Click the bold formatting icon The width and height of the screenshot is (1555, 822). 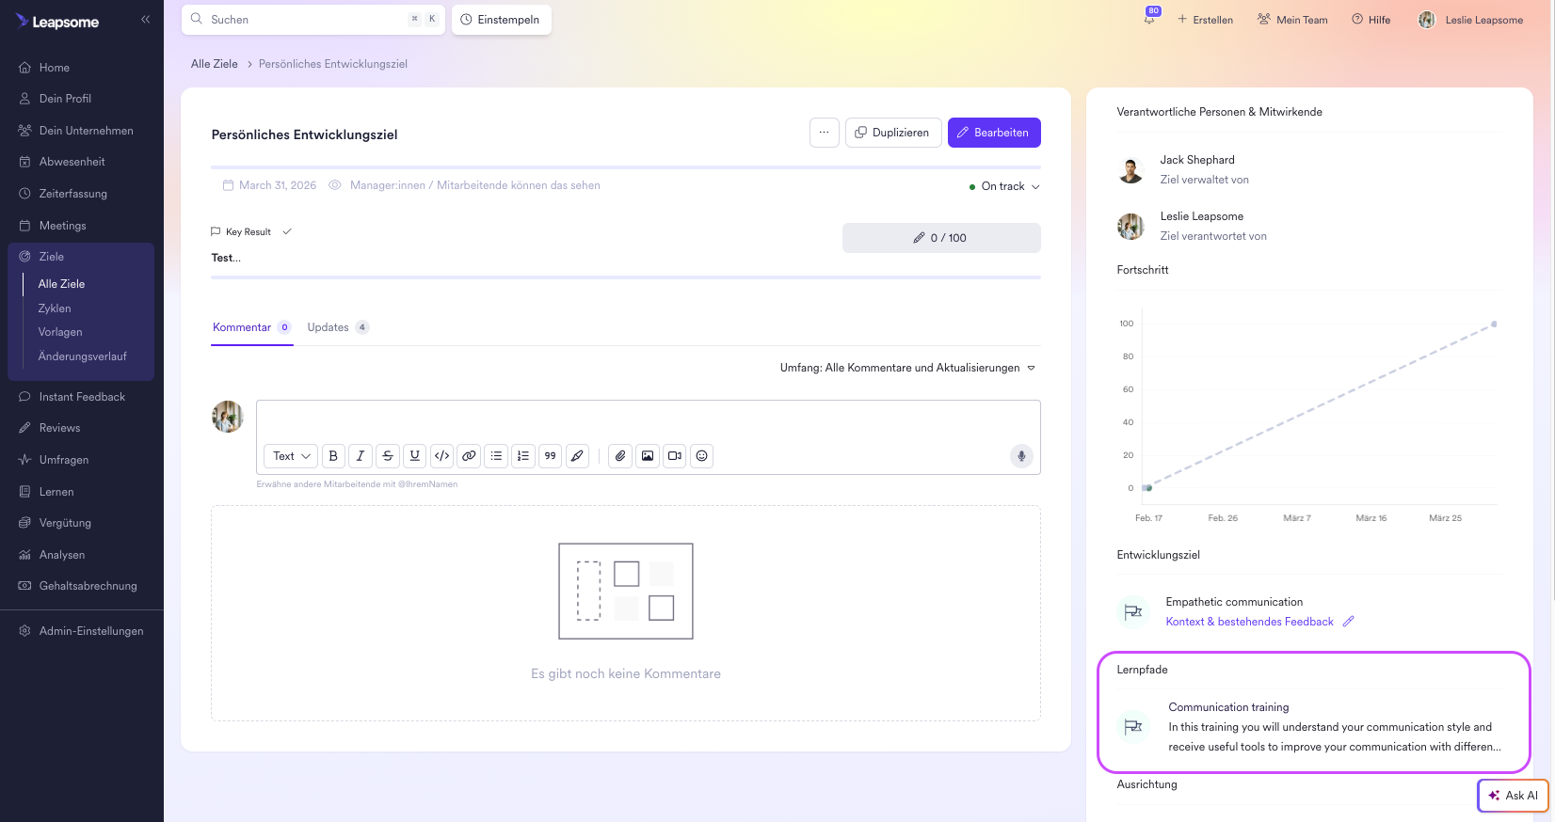[x=333, y=456]
